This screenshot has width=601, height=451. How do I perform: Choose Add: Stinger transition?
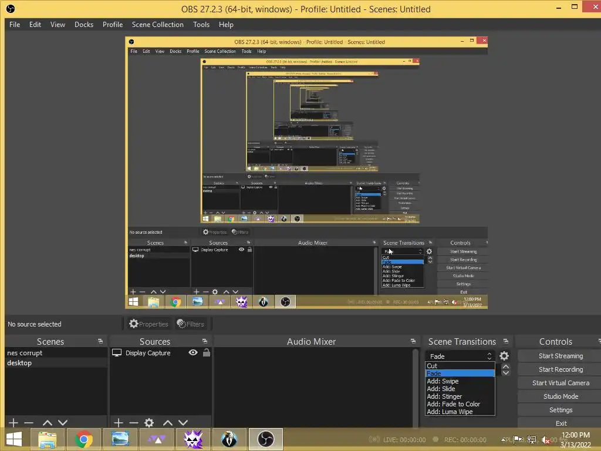(460, 396)
